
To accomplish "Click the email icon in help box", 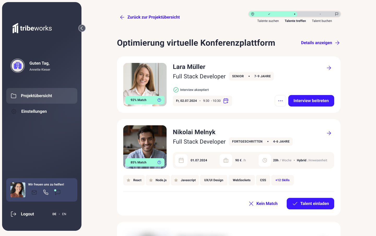I will click(34, 192).
